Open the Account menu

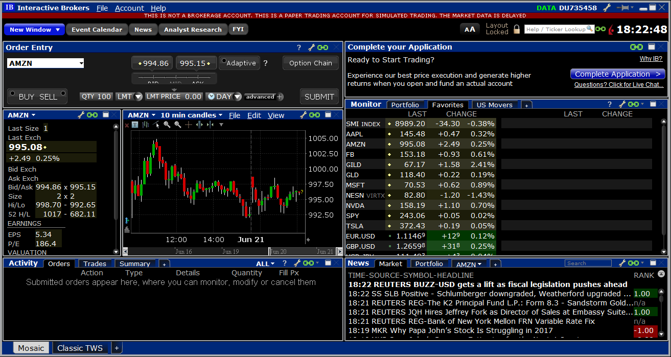click(129, 8)
